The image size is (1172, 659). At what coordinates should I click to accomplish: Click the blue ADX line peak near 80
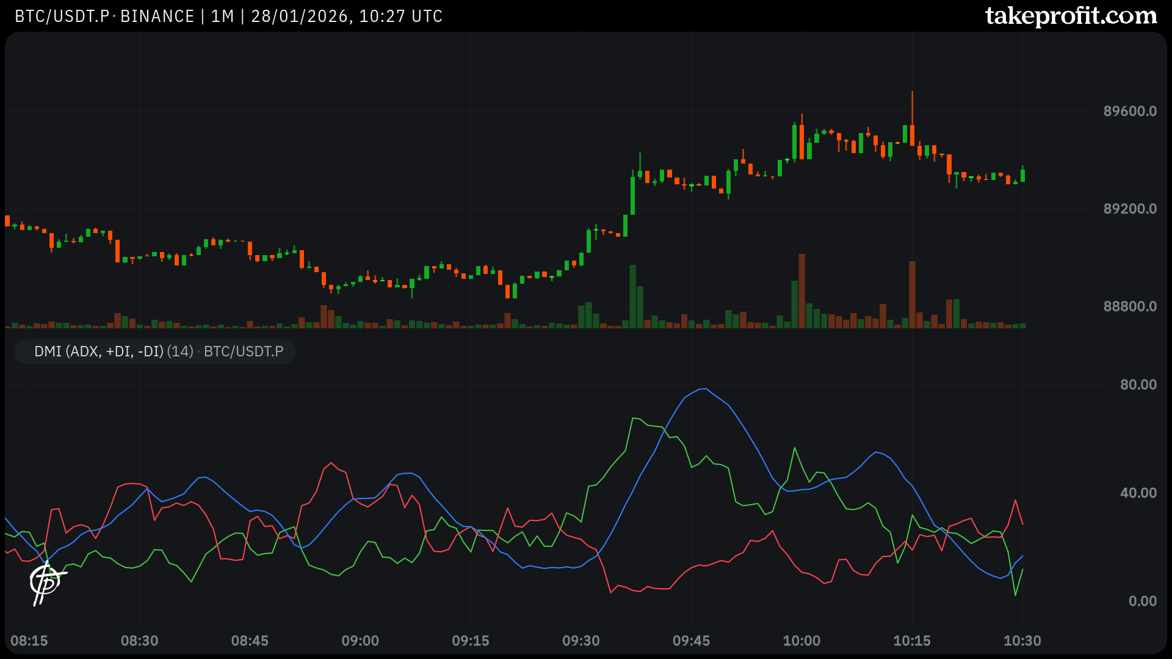click(x=705, y=389)
